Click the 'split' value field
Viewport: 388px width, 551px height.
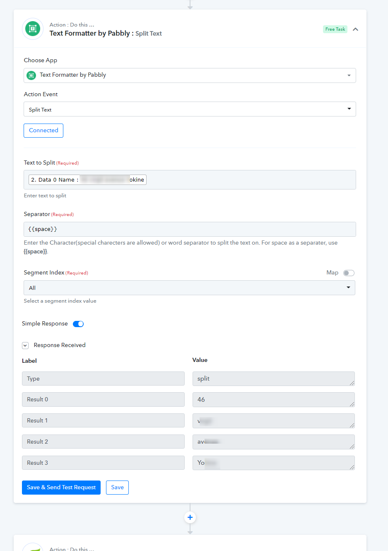273,379
